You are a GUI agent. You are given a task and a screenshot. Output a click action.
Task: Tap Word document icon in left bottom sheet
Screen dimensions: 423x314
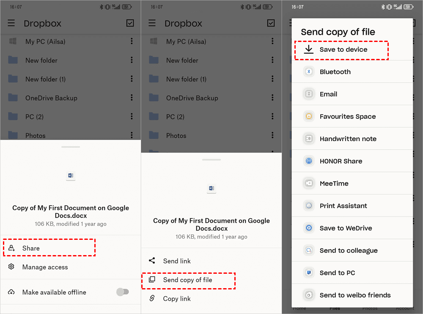click(71, 176)
